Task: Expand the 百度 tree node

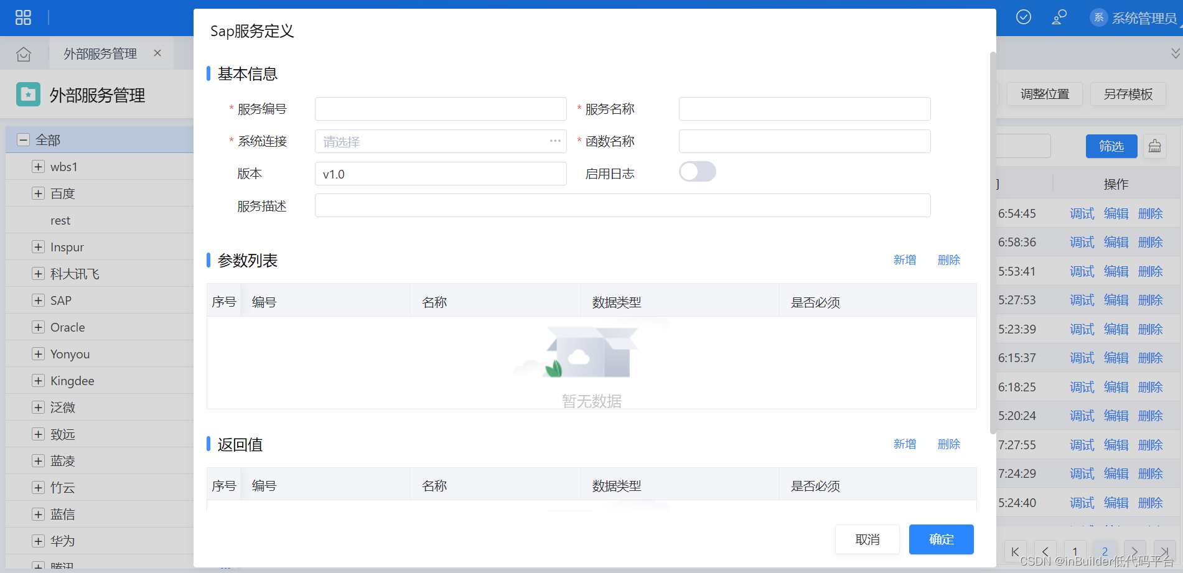Action: pos(38,193)
